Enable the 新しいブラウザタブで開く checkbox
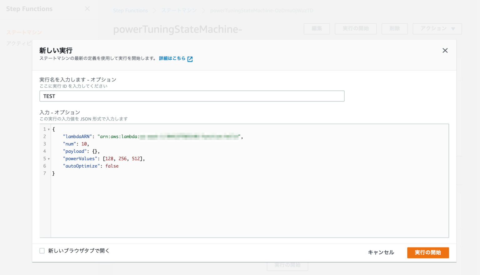The width and height of the screenshot is (480, 275). pos(42,251)
